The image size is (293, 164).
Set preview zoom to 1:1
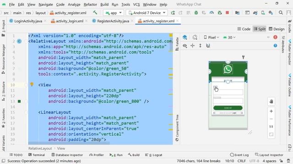pyautogui.click(x=271, y=127)
